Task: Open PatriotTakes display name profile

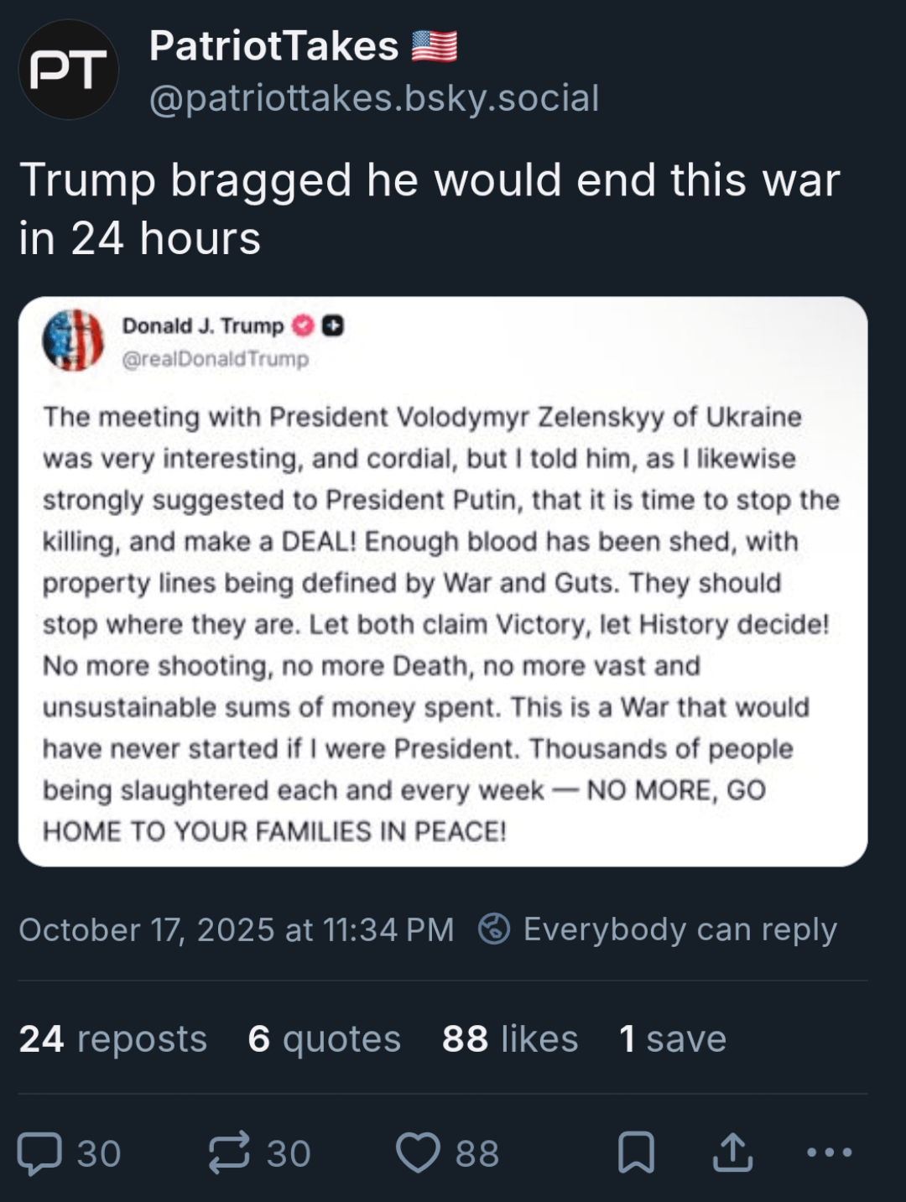Action: coord(273,45)
